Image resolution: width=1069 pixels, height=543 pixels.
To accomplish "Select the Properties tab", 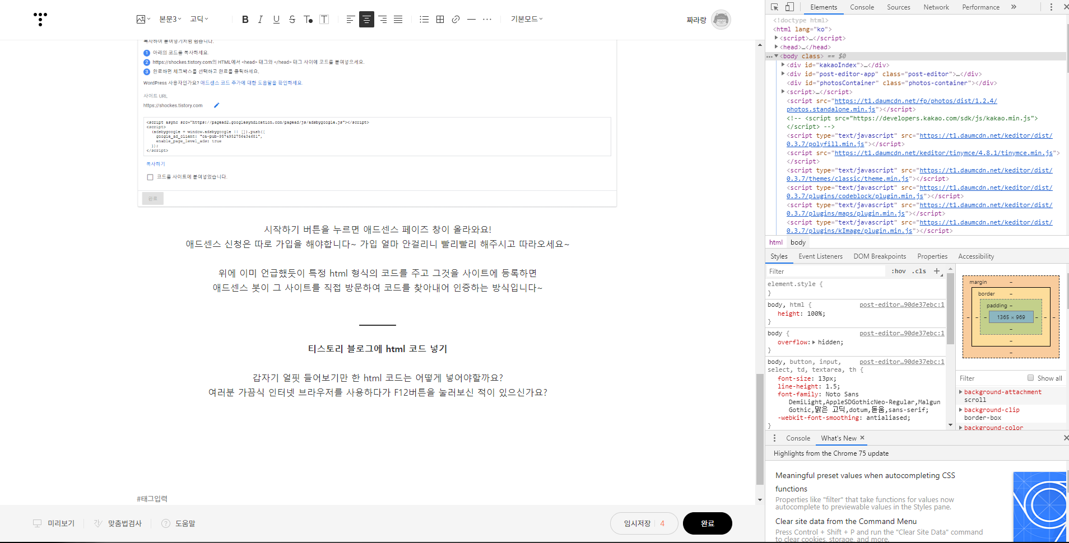I will (932, 256).
